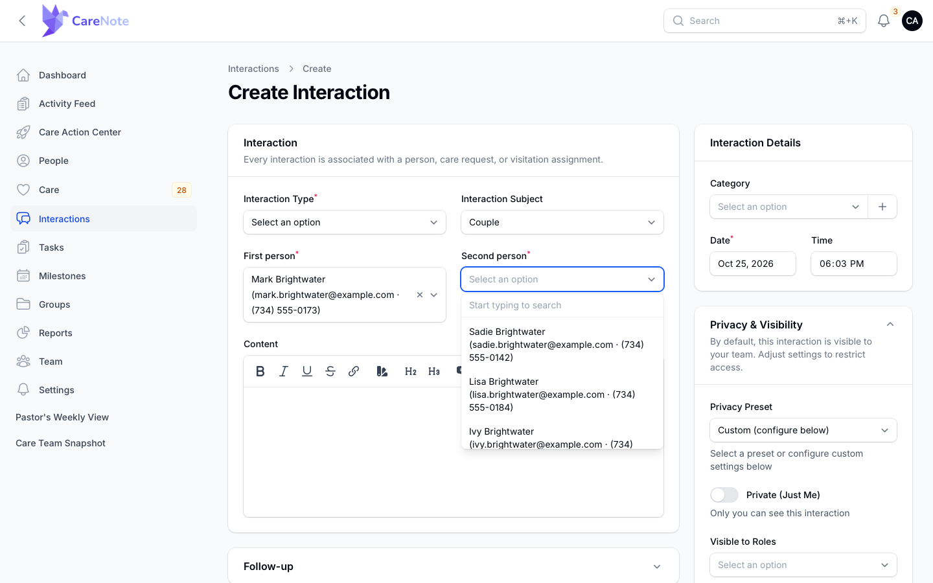Open the Interaction Subject dropdown showing Couple

[562, 222]
